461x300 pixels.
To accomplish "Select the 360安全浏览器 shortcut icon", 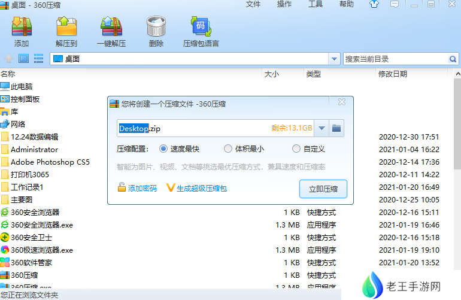I will (x=5, y=212).
